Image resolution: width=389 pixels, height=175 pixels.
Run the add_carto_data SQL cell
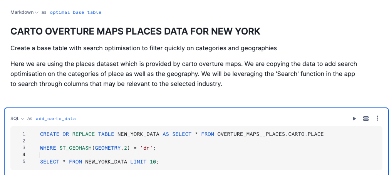pos(354,119)
